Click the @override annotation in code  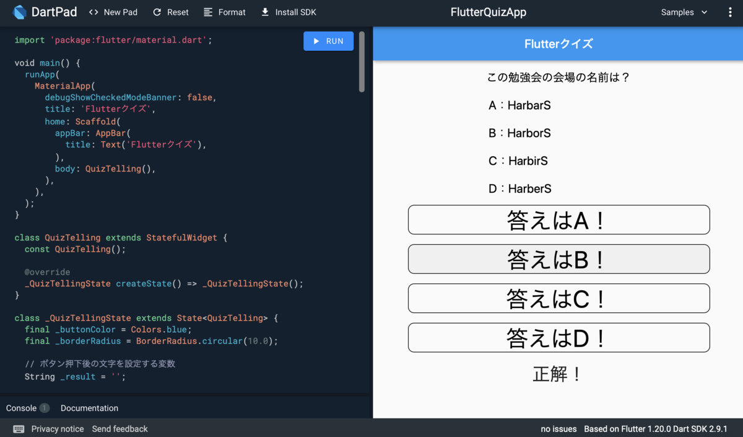click(x=48, y=272)
